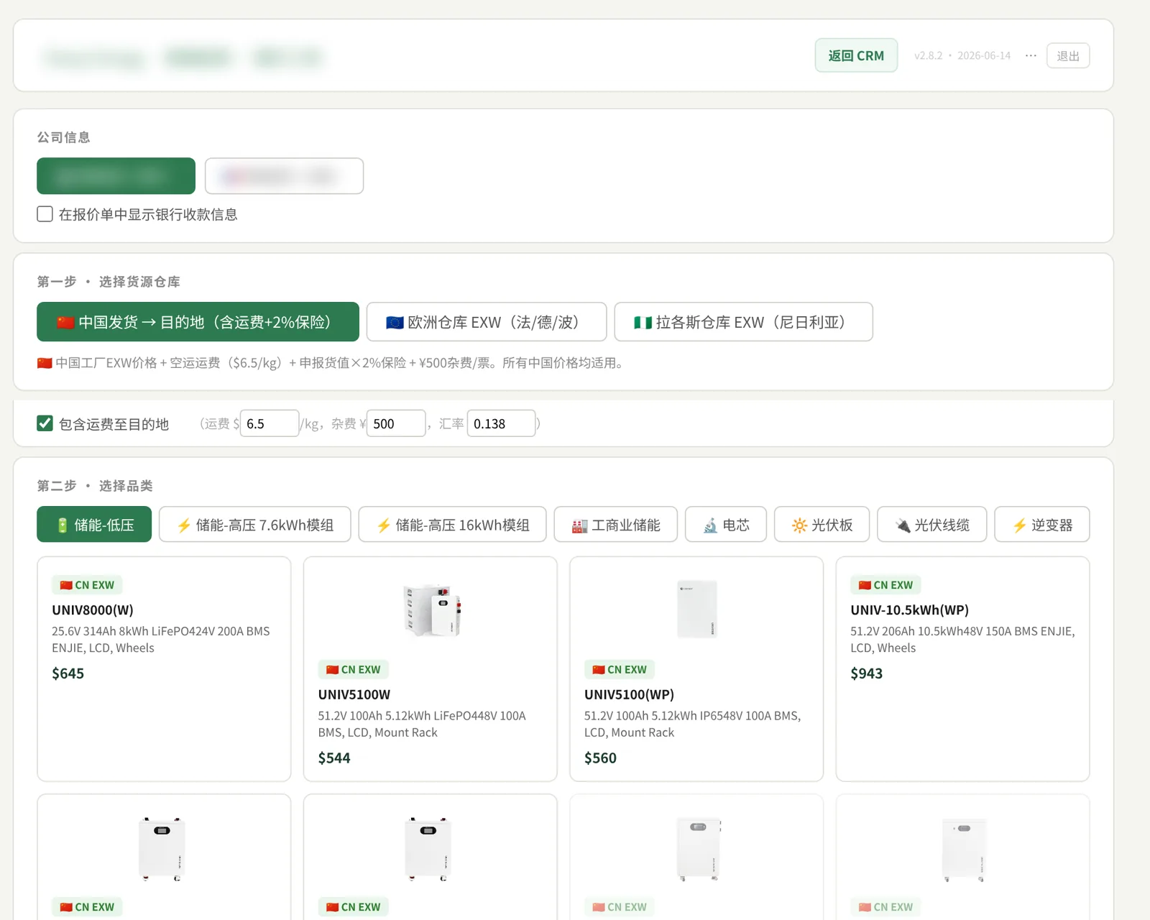This screenshot has width=1150, height=920.
Task: Click the UNIV5100(WP) product image
Action: pos(697,609)
